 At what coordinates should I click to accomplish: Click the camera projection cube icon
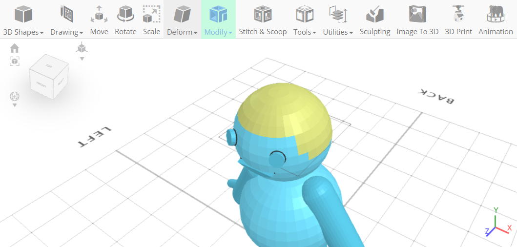(82, 48)
